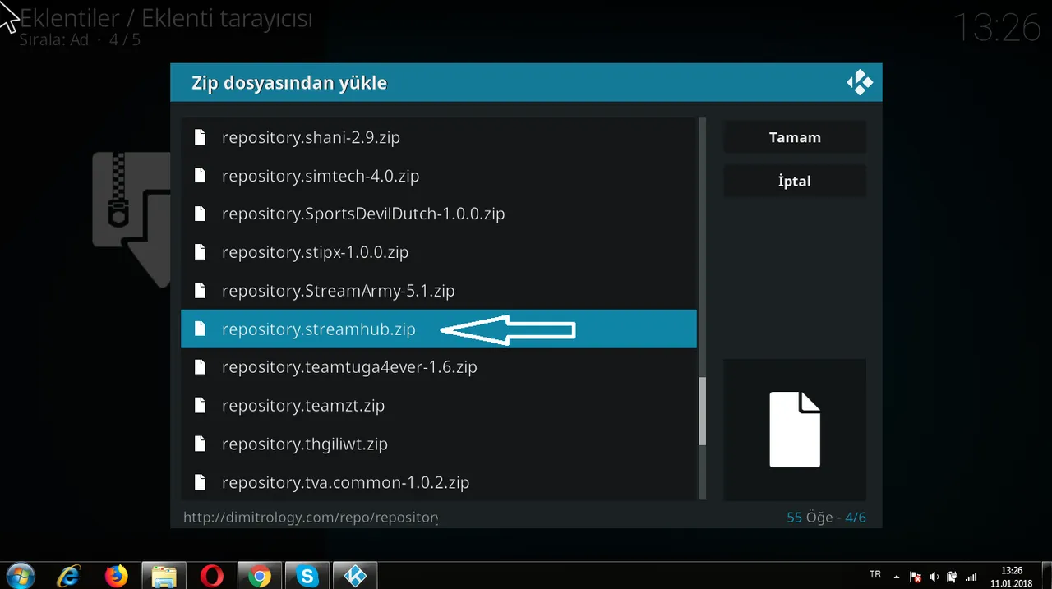Screen dimensions: 1052x589
Task: Click file icon beside repository.shani-2.9.zip
Action: click(200, 137)
